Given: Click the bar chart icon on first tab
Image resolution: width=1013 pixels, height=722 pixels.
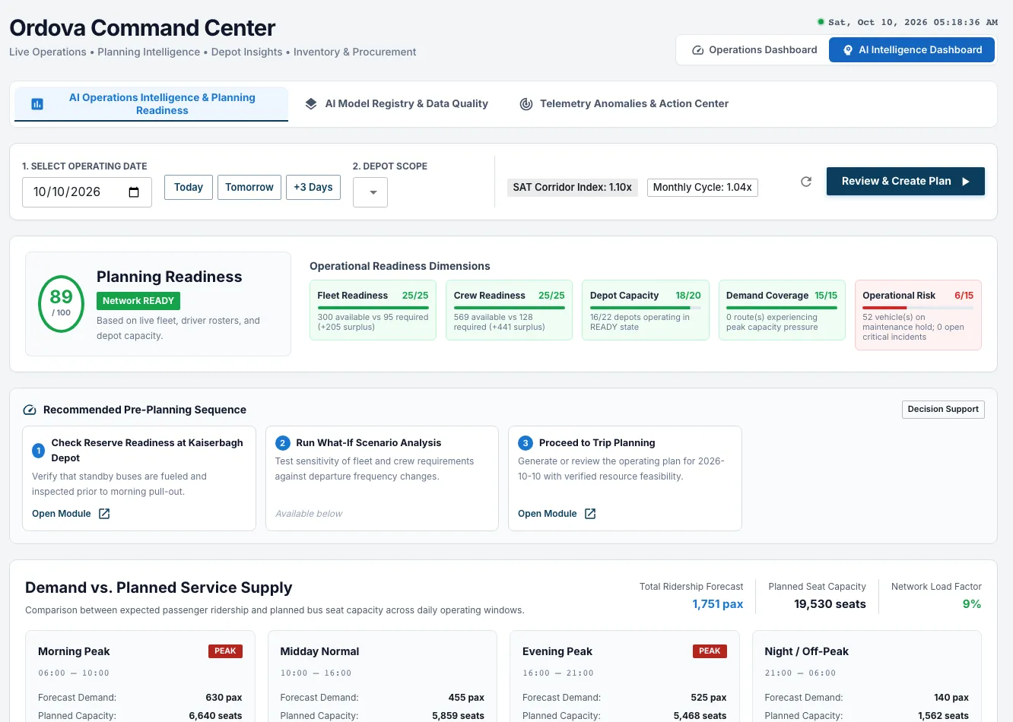Looking at the screenshot, I should tap(37, 104).
